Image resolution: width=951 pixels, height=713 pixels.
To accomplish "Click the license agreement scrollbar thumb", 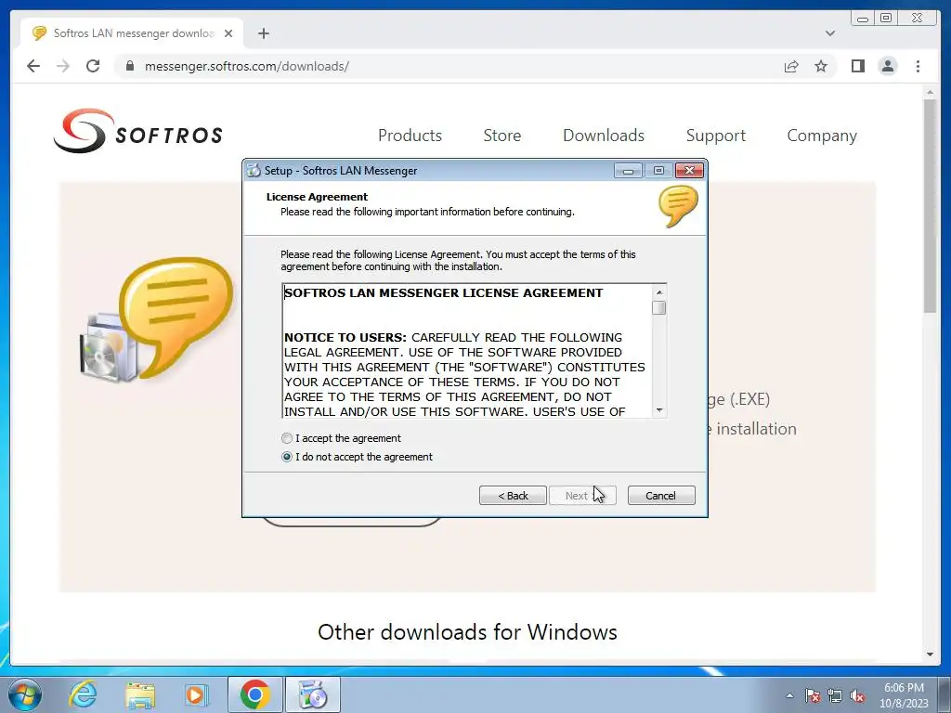I will pyautogui.click(x=659, y=308).
